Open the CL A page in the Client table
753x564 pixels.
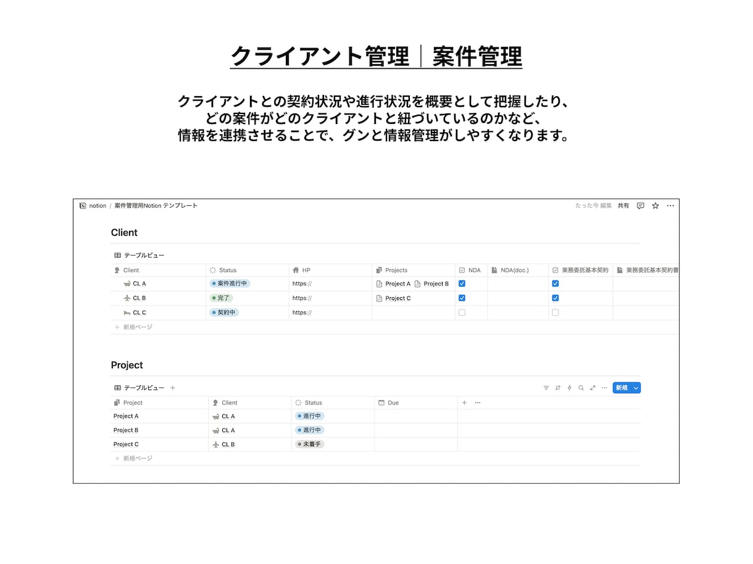(x=139, y=284)
